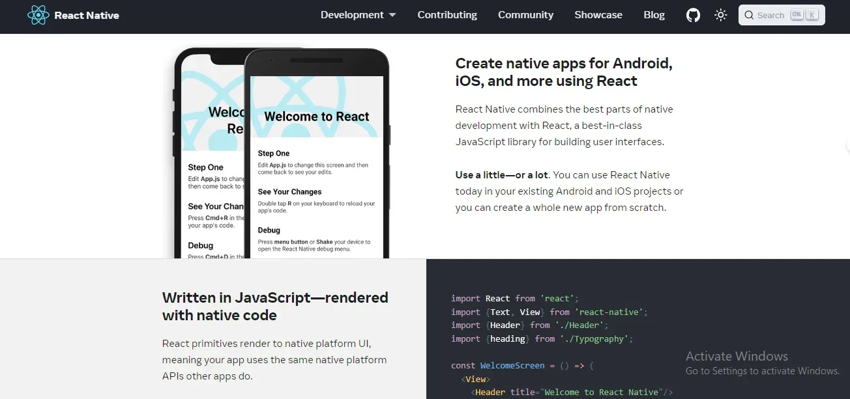The width and height of the screenshot is (850, 399).
Task: Click the 'Welcome to React' text on phone
Action: pyautogui.click(x=317, y=116)
